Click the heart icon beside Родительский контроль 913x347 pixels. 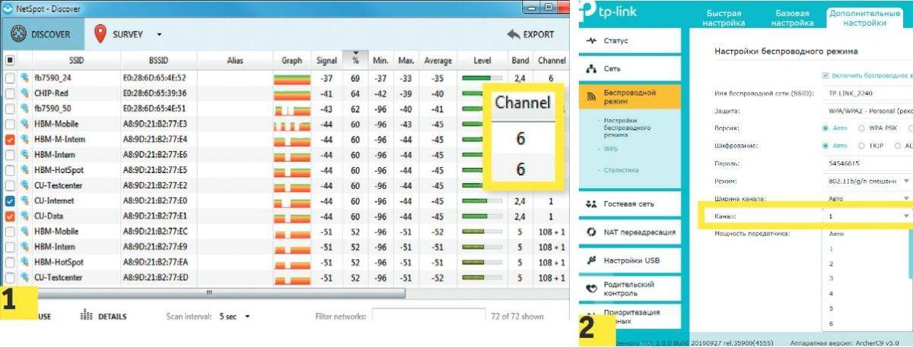593,289
